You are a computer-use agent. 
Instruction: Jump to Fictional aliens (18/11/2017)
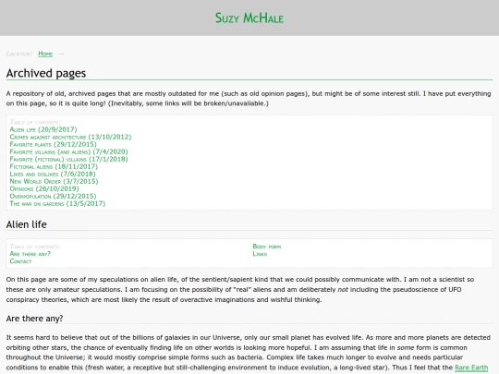54,166
